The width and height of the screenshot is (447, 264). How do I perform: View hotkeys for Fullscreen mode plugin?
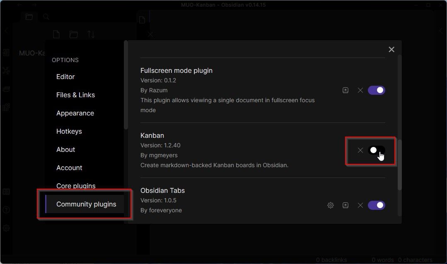click(x=346, y=90)
